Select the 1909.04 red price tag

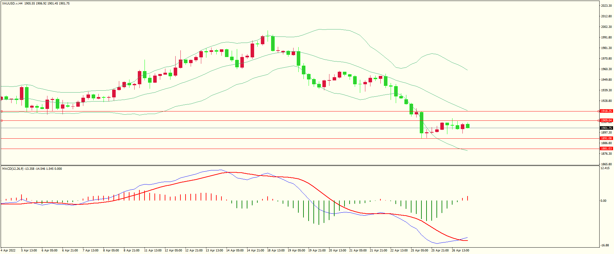point(606,120)
